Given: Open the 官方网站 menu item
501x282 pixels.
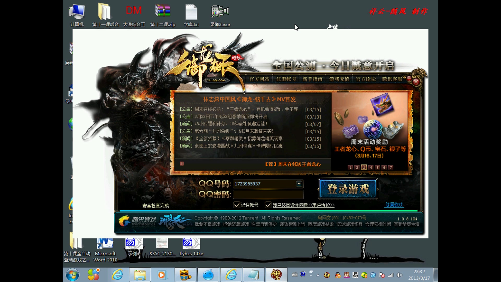Looking at the screenshot, I should [x=259, y=79].
